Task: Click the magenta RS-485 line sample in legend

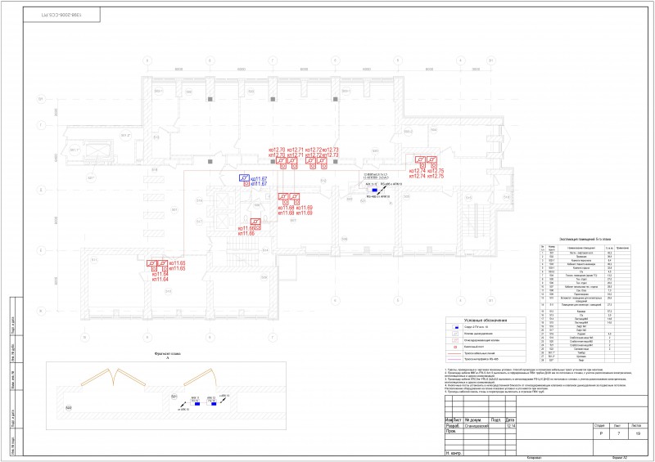Action: pyautogui.click(x=454, y=359)
